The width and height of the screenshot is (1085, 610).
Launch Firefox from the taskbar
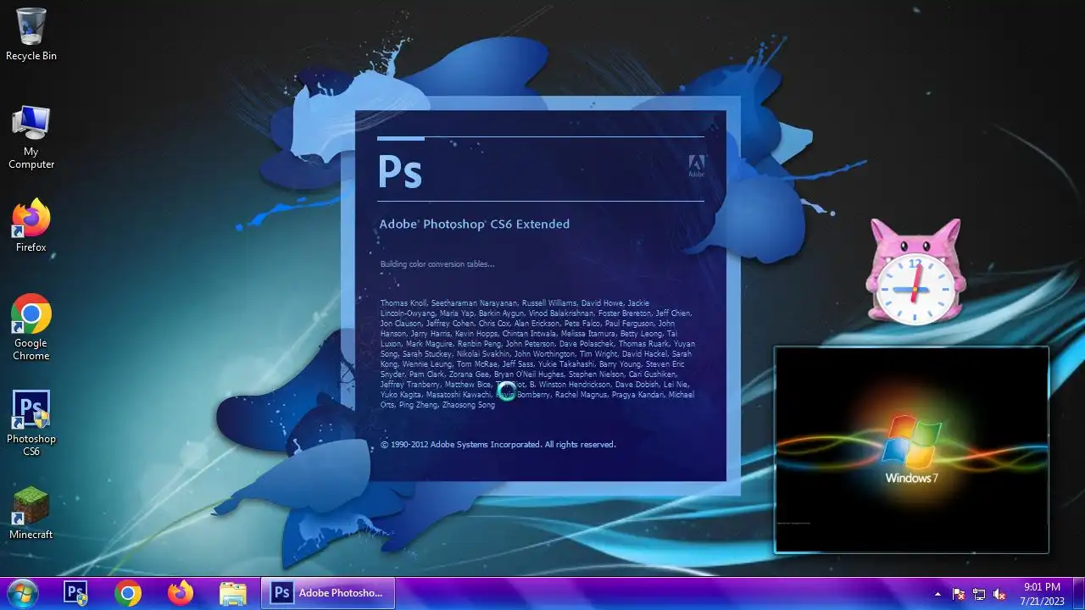pyautogui.click(x=181, y=593)
